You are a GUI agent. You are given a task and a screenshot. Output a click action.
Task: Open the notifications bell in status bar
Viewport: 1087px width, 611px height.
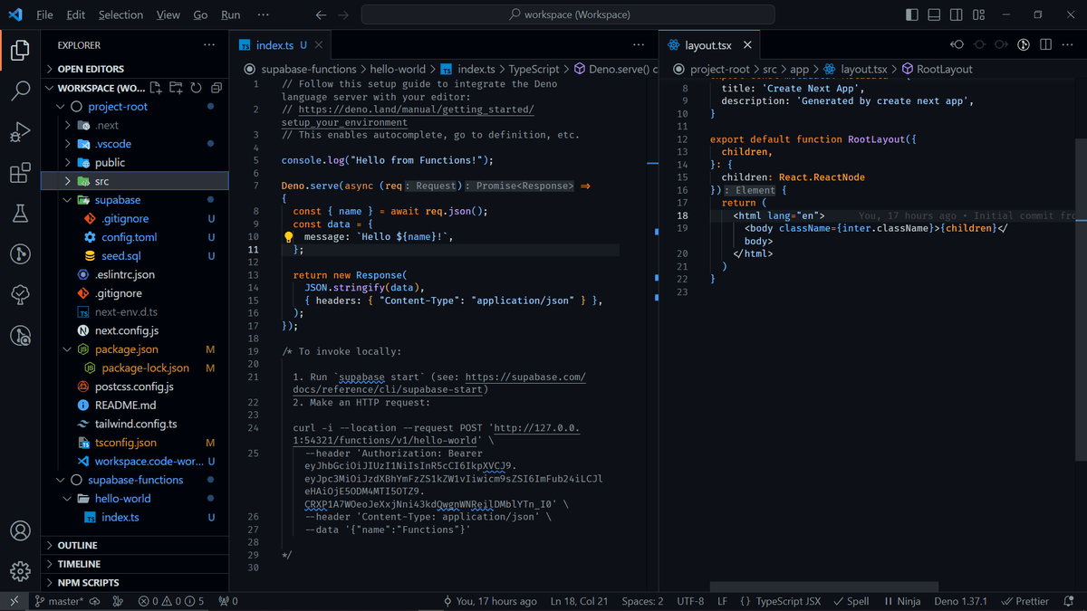coord(1069,601)
